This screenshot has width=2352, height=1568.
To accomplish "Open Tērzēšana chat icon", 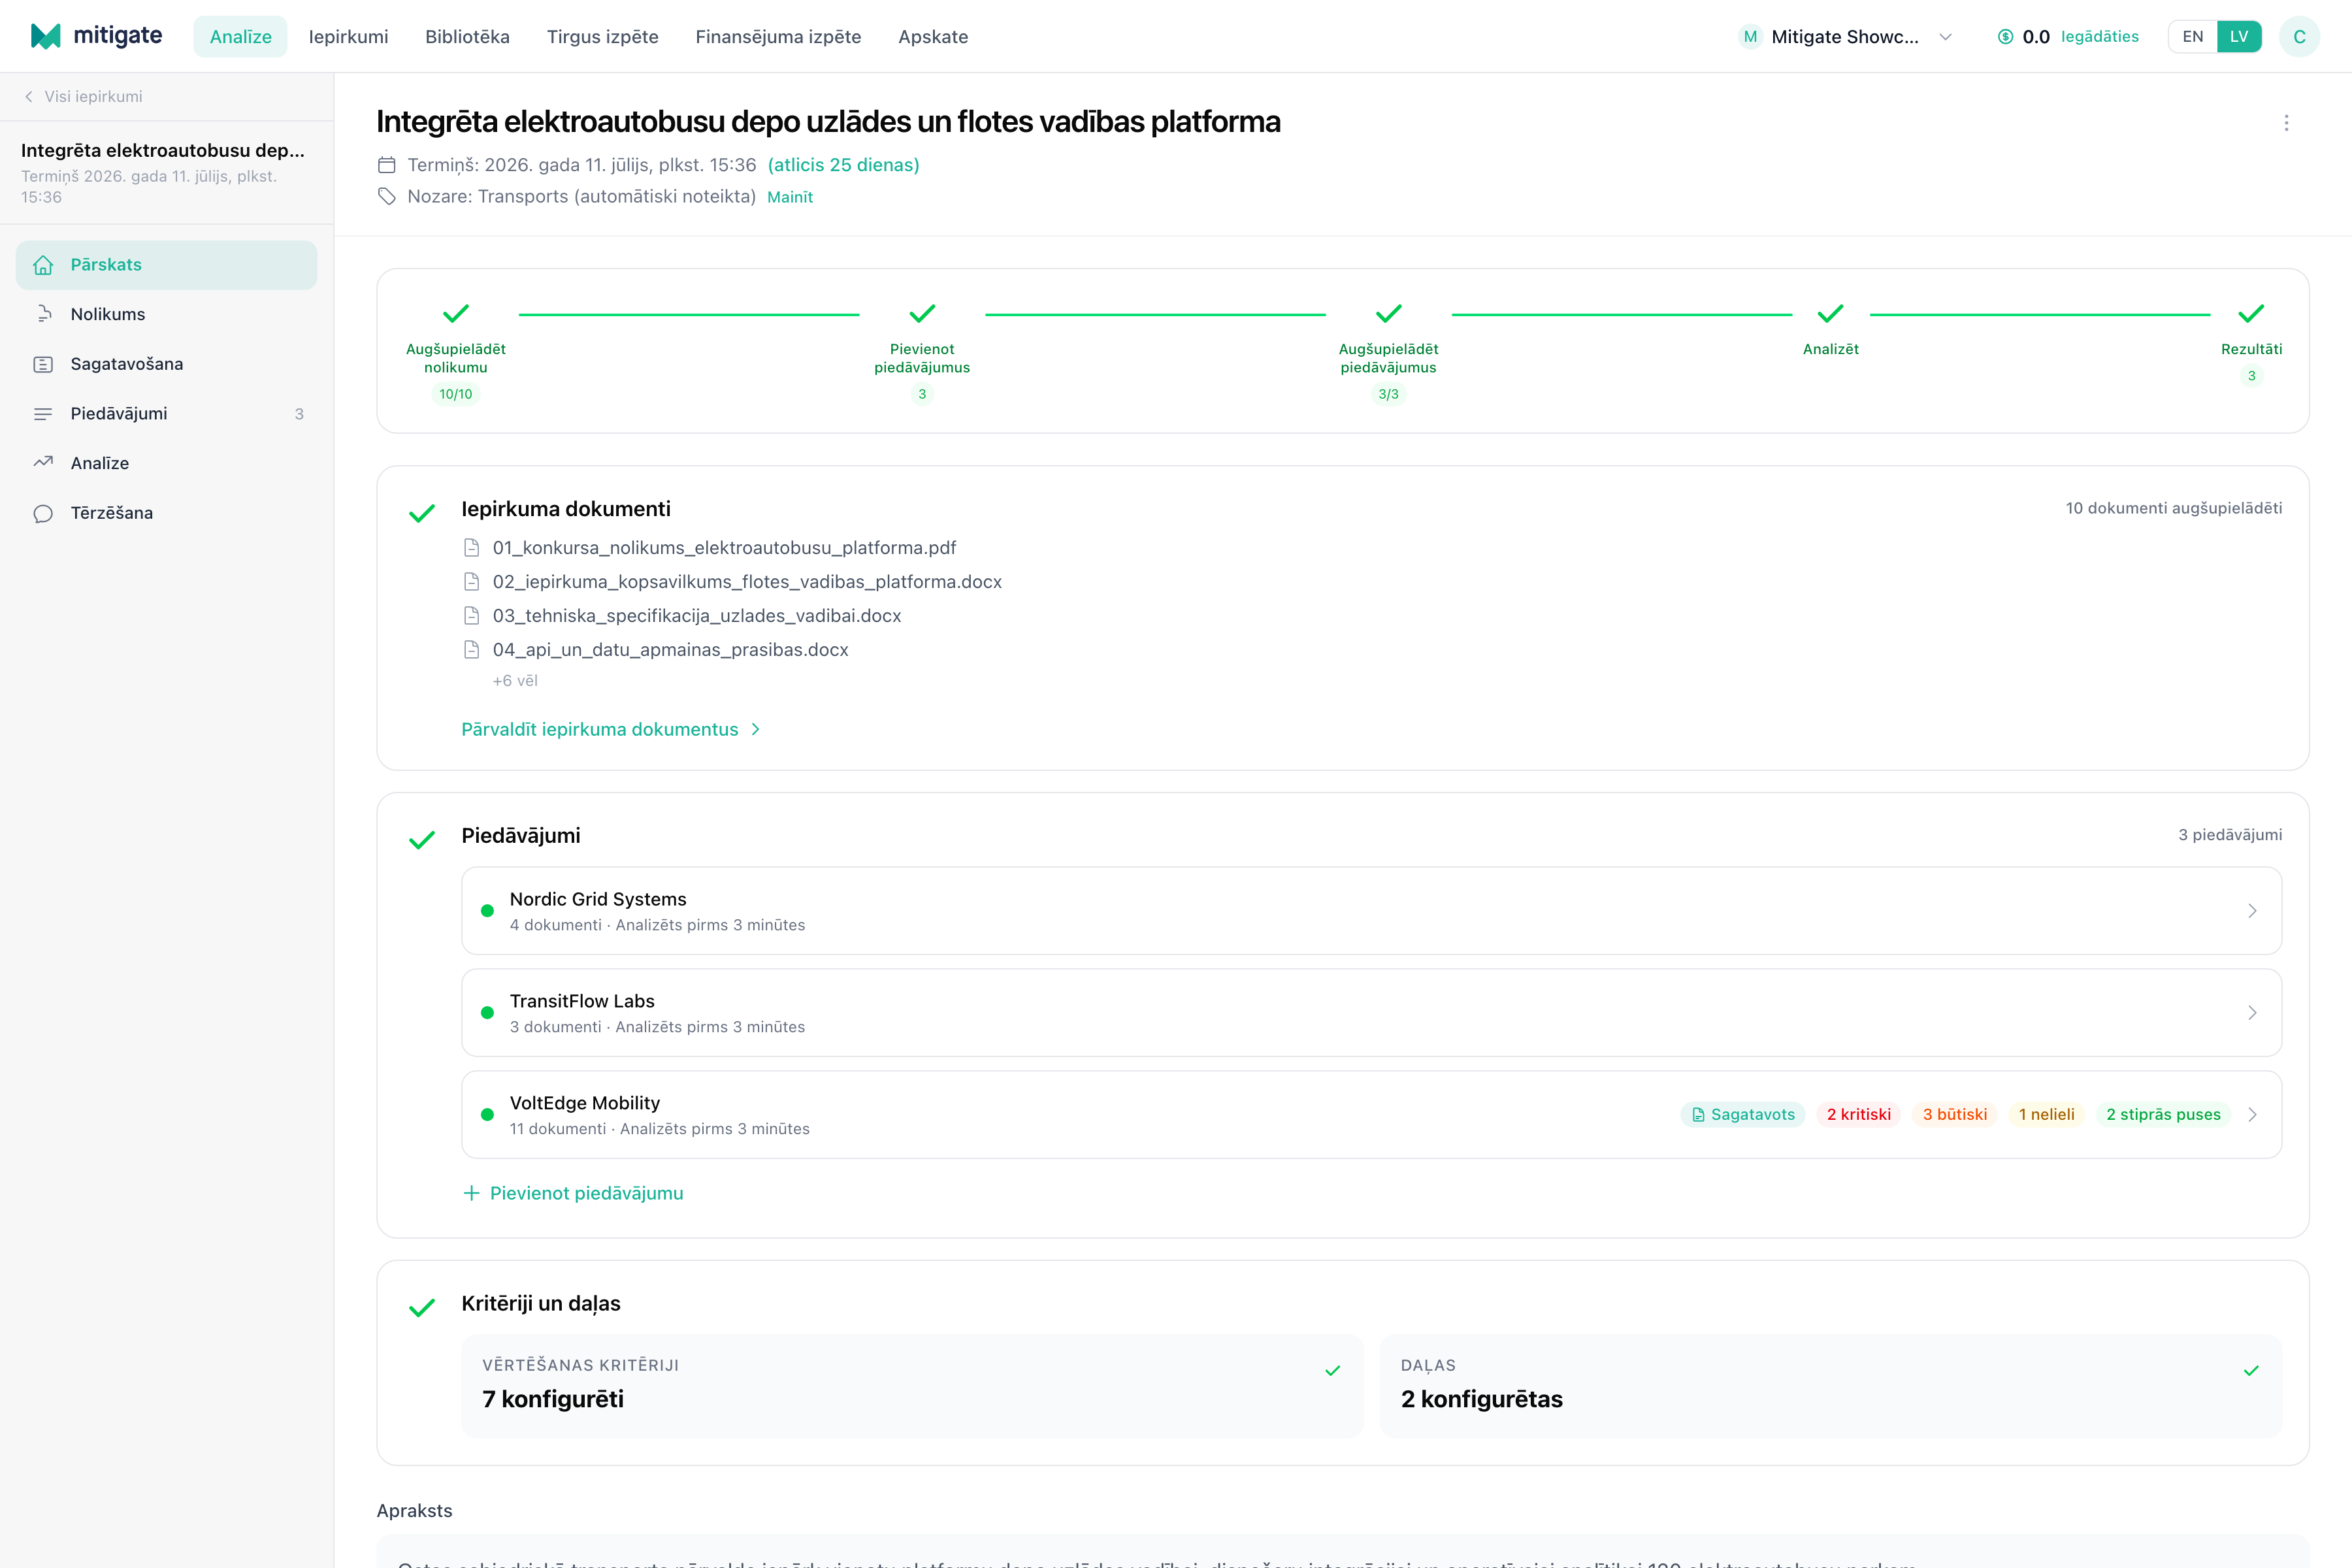I will click(x=43, y=513).
